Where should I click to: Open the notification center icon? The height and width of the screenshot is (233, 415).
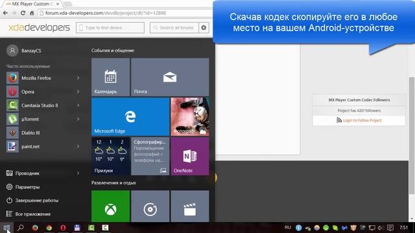click(x=390, y=228)
